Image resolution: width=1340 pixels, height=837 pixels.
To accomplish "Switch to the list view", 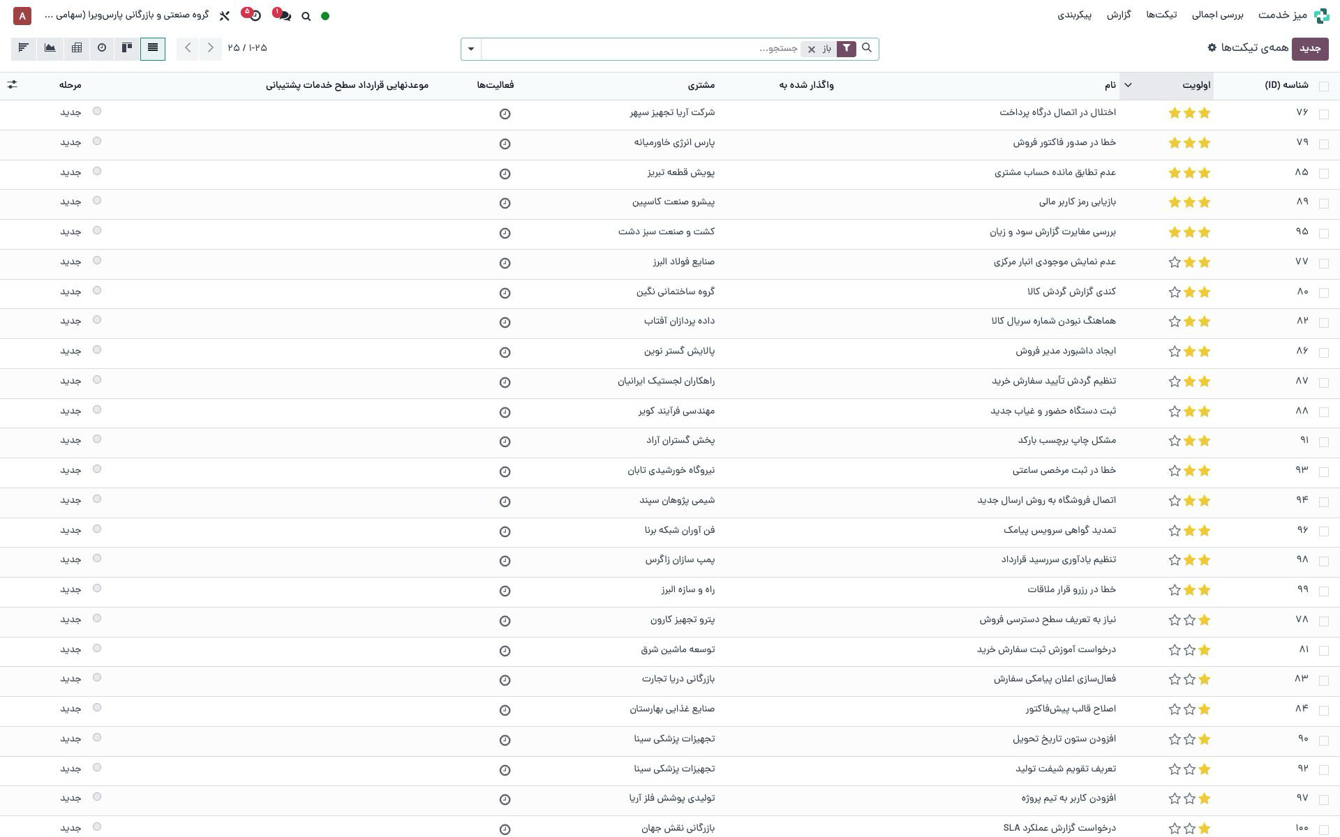I will [x=153, y=48].
